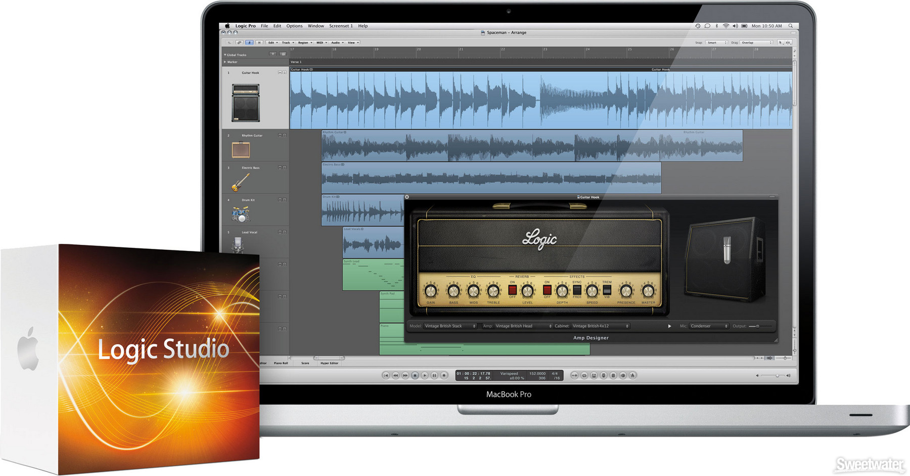Image resolution: width=910 pixels, height=476 pixels.
Task: Collapse the Global Tracks disclosure triangle
Action: [225, 55]
